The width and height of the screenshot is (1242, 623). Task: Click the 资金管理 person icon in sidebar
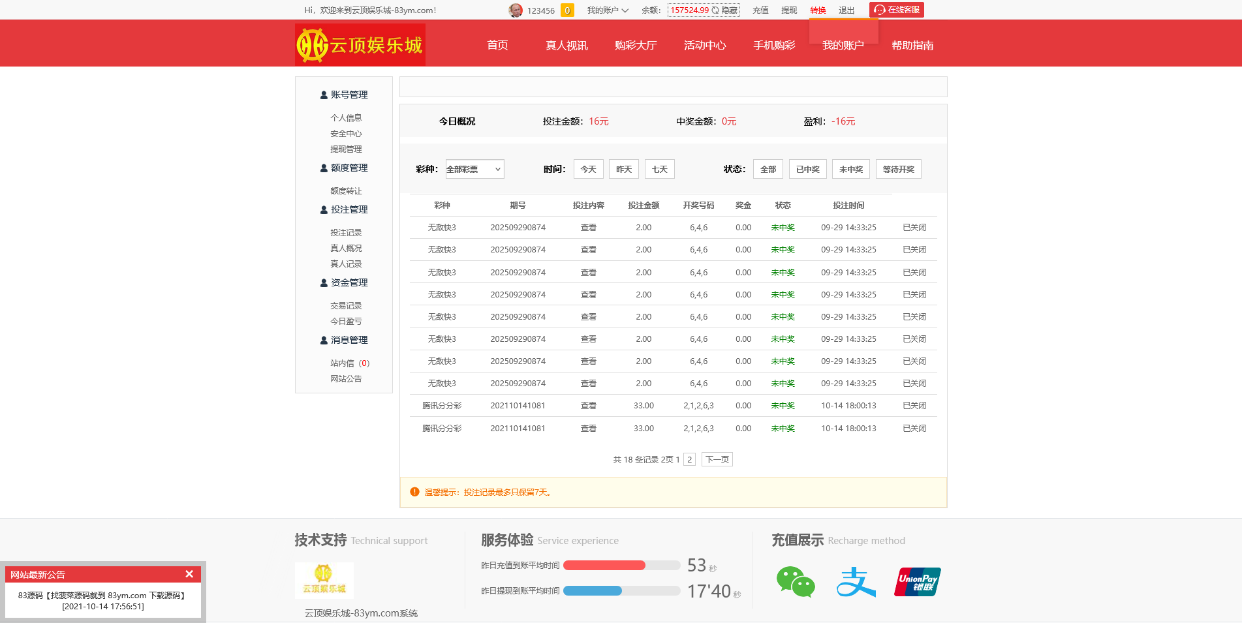click(x=324, y=282)
